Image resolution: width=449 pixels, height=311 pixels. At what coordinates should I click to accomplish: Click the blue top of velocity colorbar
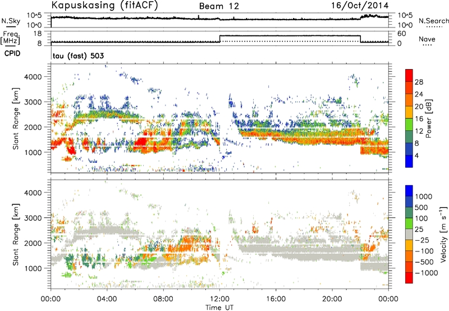pos(409,190)
